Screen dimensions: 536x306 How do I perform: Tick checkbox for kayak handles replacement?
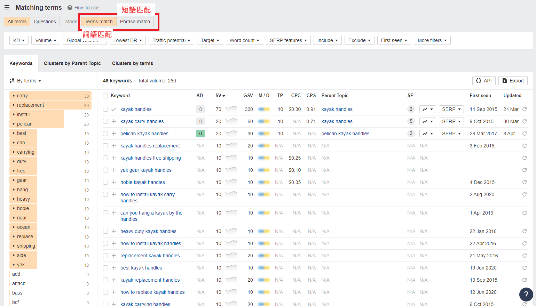pos(105,146)
